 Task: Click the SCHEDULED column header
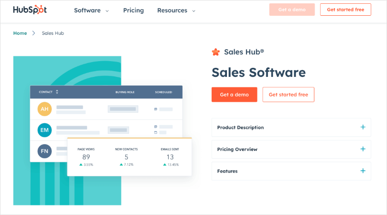[x=163, y=92]
